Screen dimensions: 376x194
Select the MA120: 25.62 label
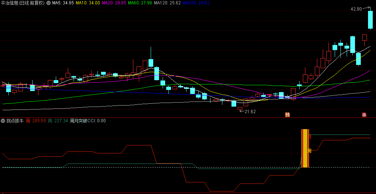pyautogui.click(x=167, y=3)
